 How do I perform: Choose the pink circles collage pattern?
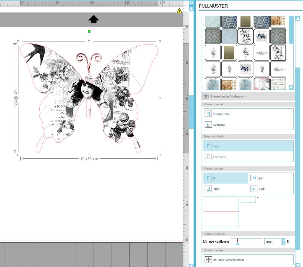pyautogui.click(x=262, y=84)
